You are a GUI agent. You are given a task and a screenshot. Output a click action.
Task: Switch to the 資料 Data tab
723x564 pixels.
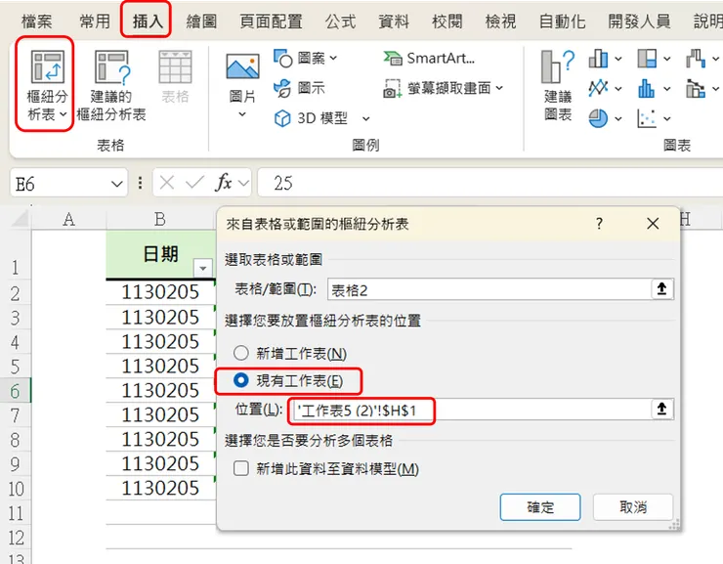click(x=394, y=22)
